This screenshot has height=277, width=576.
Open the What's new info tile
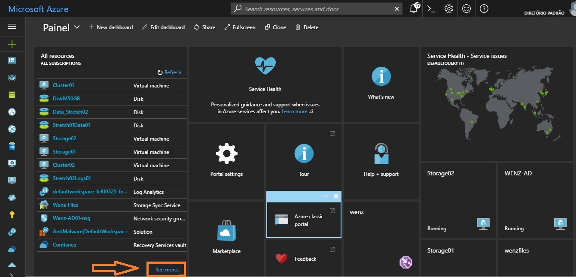[381, 85]
